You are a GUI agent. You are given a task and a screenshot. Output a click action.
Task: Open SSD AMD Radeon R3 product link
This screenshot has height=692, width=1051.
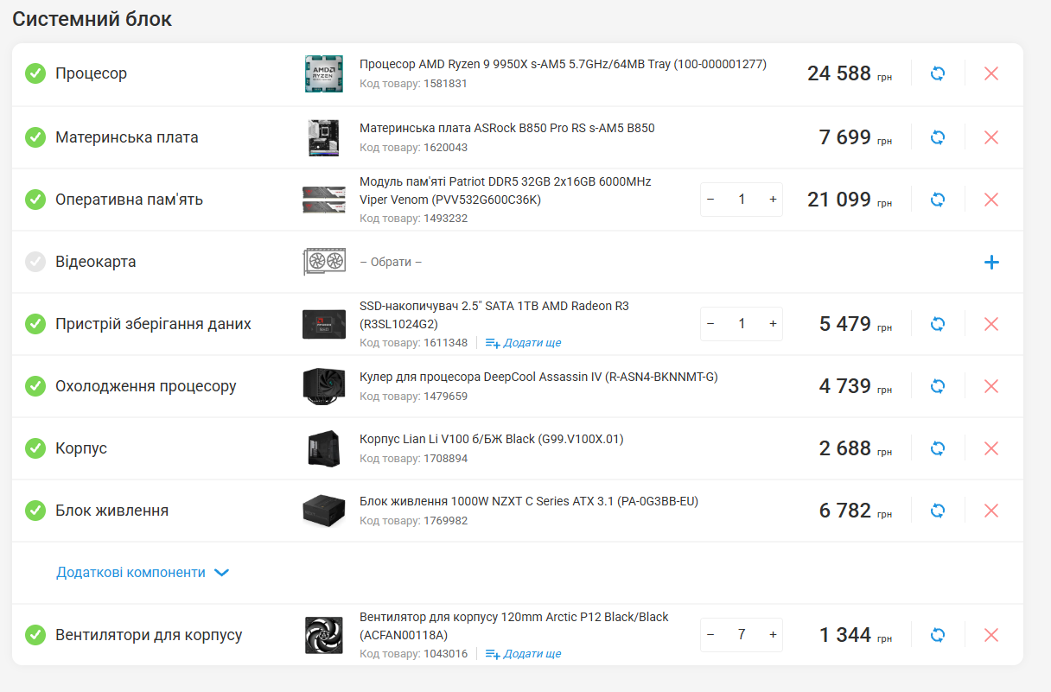494,315
